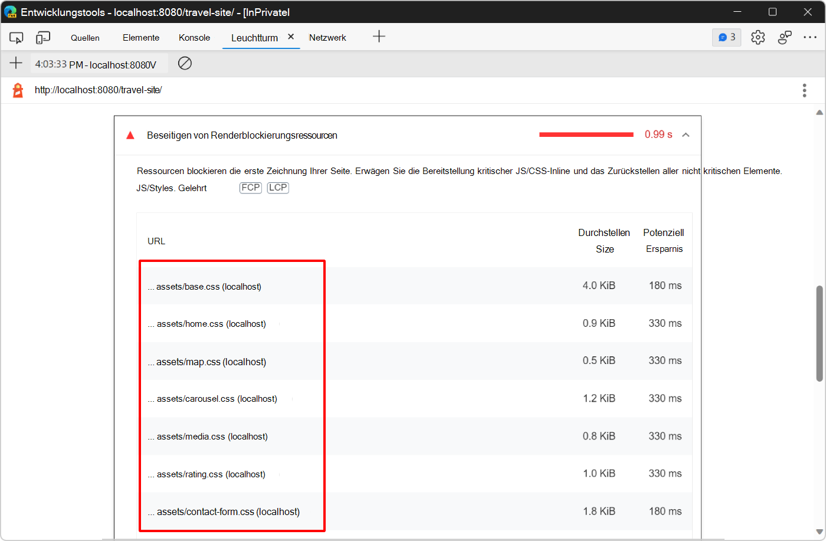The width and height of the screenshot is (826, 541).
Task: Collapse the Renderblockierungsressourcen section chevron
Action: click(686, 135)
